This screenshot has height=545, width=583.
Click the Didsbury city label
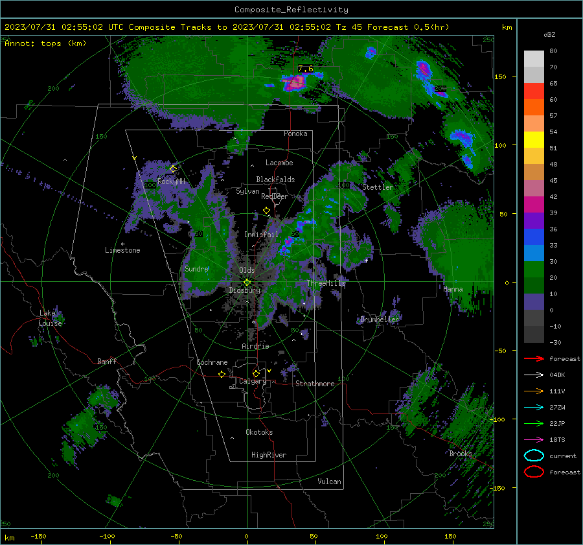tap(245, 290)
